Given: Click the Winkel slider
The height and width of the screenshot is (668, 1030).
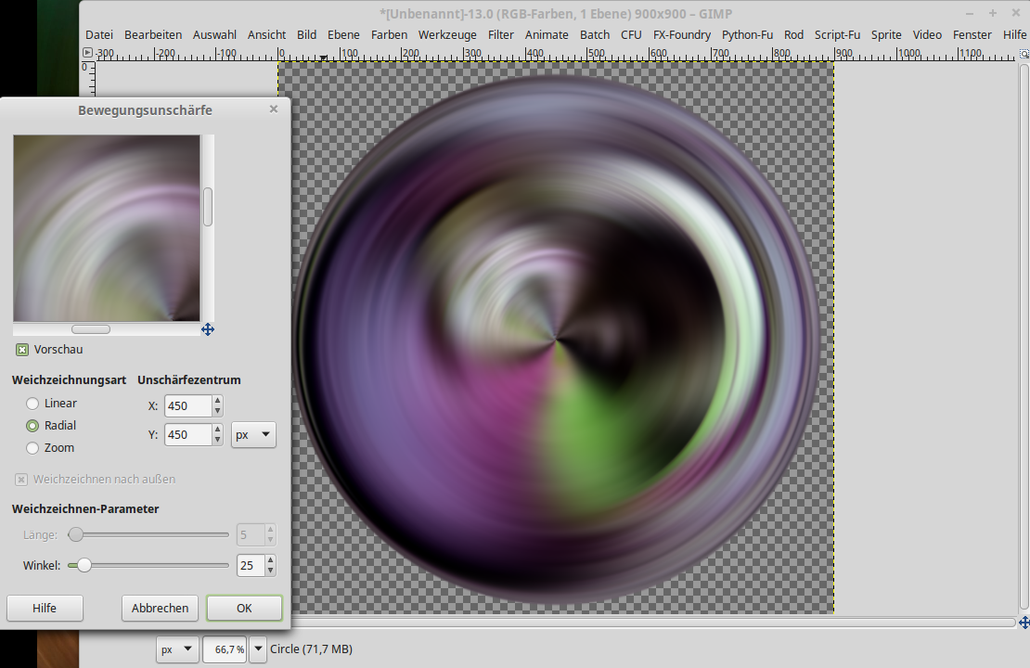Looking at the screenshot, I should [x=148, y=566].
